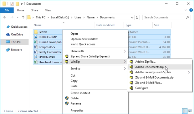Viewport: 194px width, 114px height.
Task: Open the File tab
Action: point(7,10)
